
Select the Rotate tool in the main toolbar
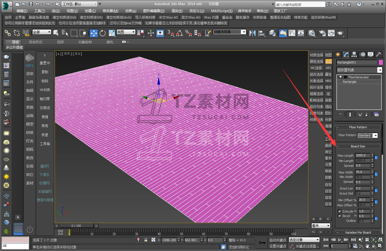[x=103, y=33]
